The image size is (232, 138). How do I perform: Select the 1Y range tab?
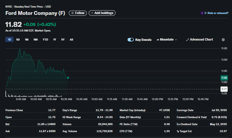[x=55, y=40]
